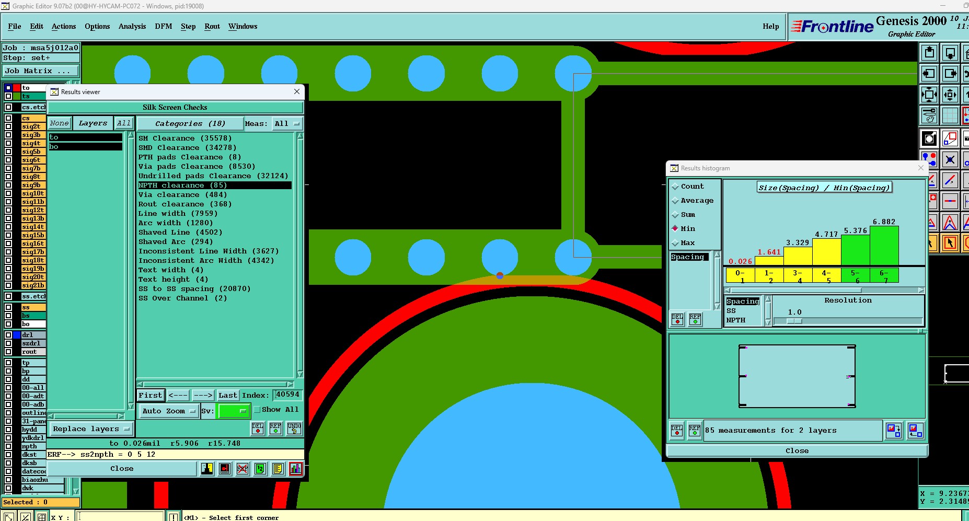Screen dimensions: 969x521
Task: Open the wrench and palette settings icon
Action: 929,115
